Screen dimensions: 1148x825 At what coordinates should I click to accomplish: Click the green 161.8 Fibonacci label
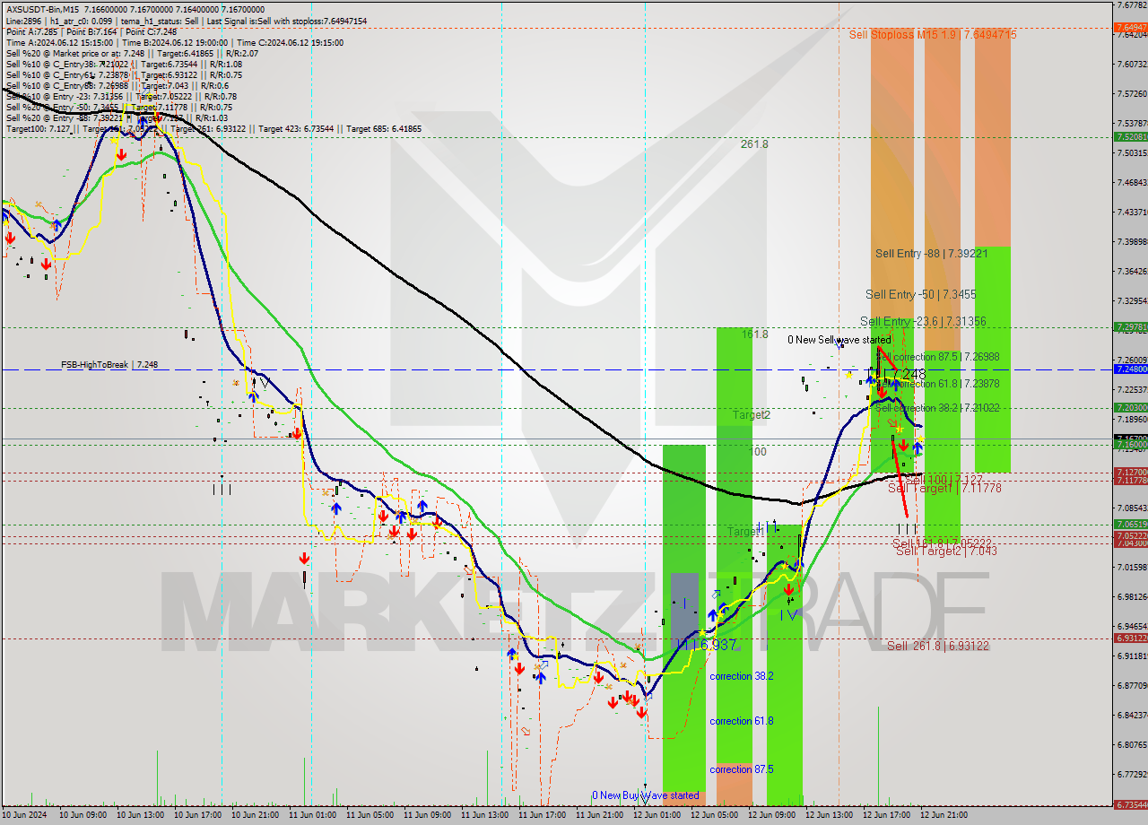pyautogui.click(x=755, y=334)
